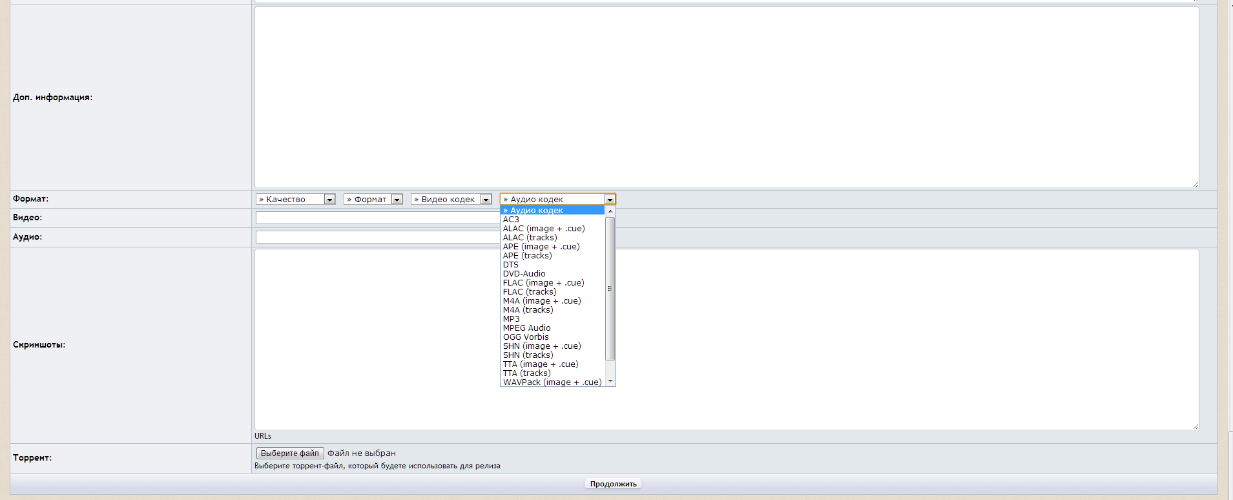Screen dimensions: 1233x500
Task: Select OGG Vorbis codec option
Action: [553, 337]
